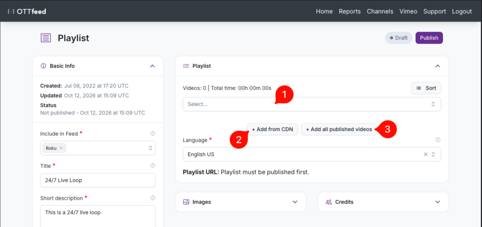Viewport: 482px width, 227px height.
Task: Log out via Logout link
Action: tap(462, 11)
